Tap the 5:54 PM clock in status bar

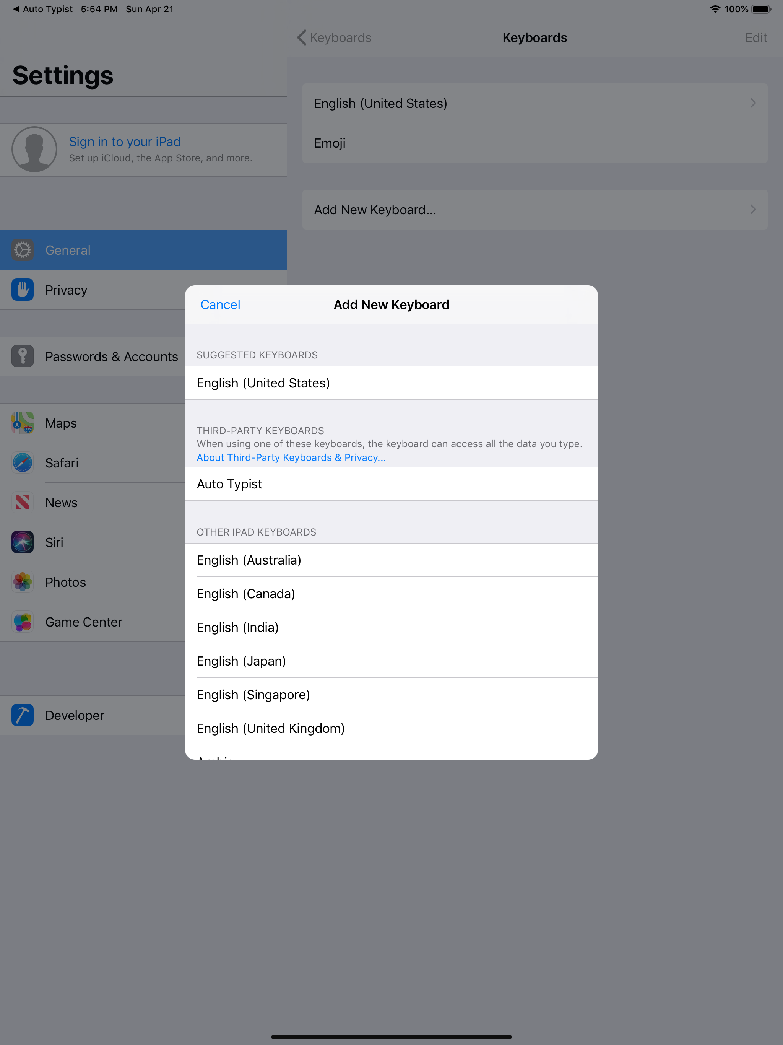99,9
